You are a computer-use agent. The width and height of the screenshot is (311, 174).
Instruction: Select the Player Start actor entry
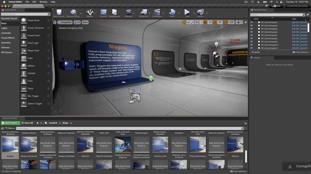pyautogui.click(x=35, y=51)
